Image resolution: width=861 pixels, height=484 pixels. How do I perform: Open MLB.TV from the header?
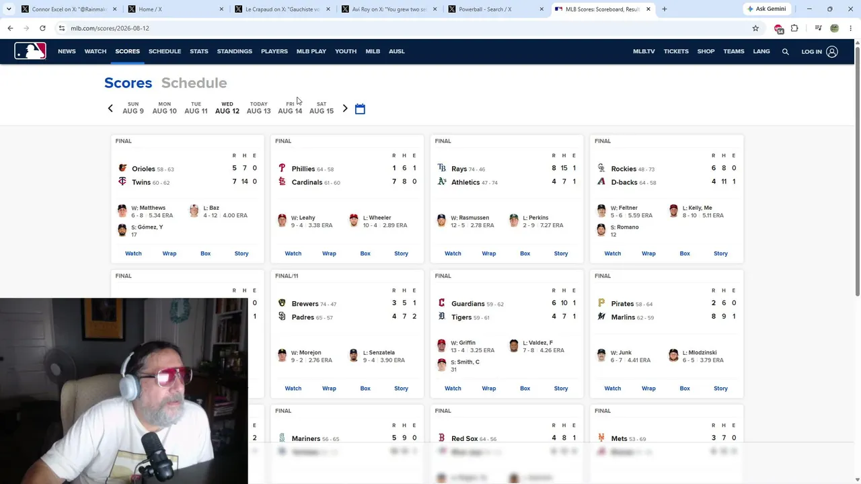pyautogui.click(x=644, y=52)
